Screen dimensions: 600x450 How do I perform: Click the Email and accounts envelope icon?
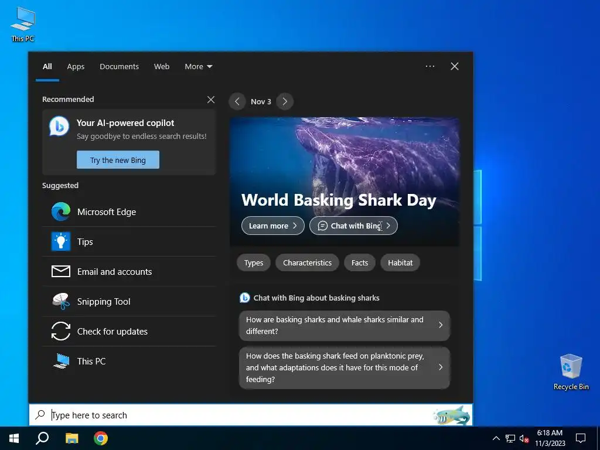(x=61, y=271)
